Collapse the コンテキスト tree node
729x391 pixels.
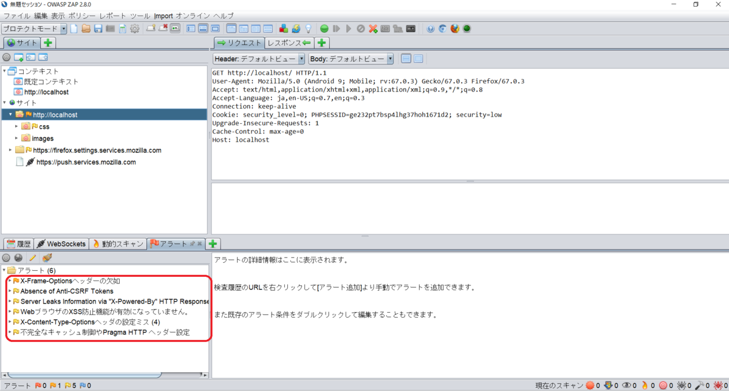click(4, 71)
